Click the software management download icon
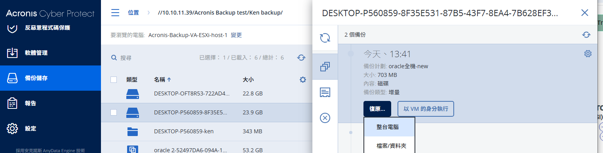The height and width of the screenshot is (153, 603). (x=13, y=53)
